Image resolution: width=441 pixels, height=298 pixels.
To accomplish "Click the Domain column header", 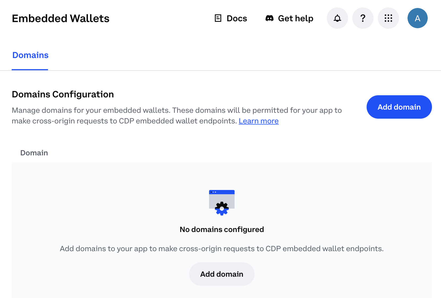I will (x=34, y=153).
